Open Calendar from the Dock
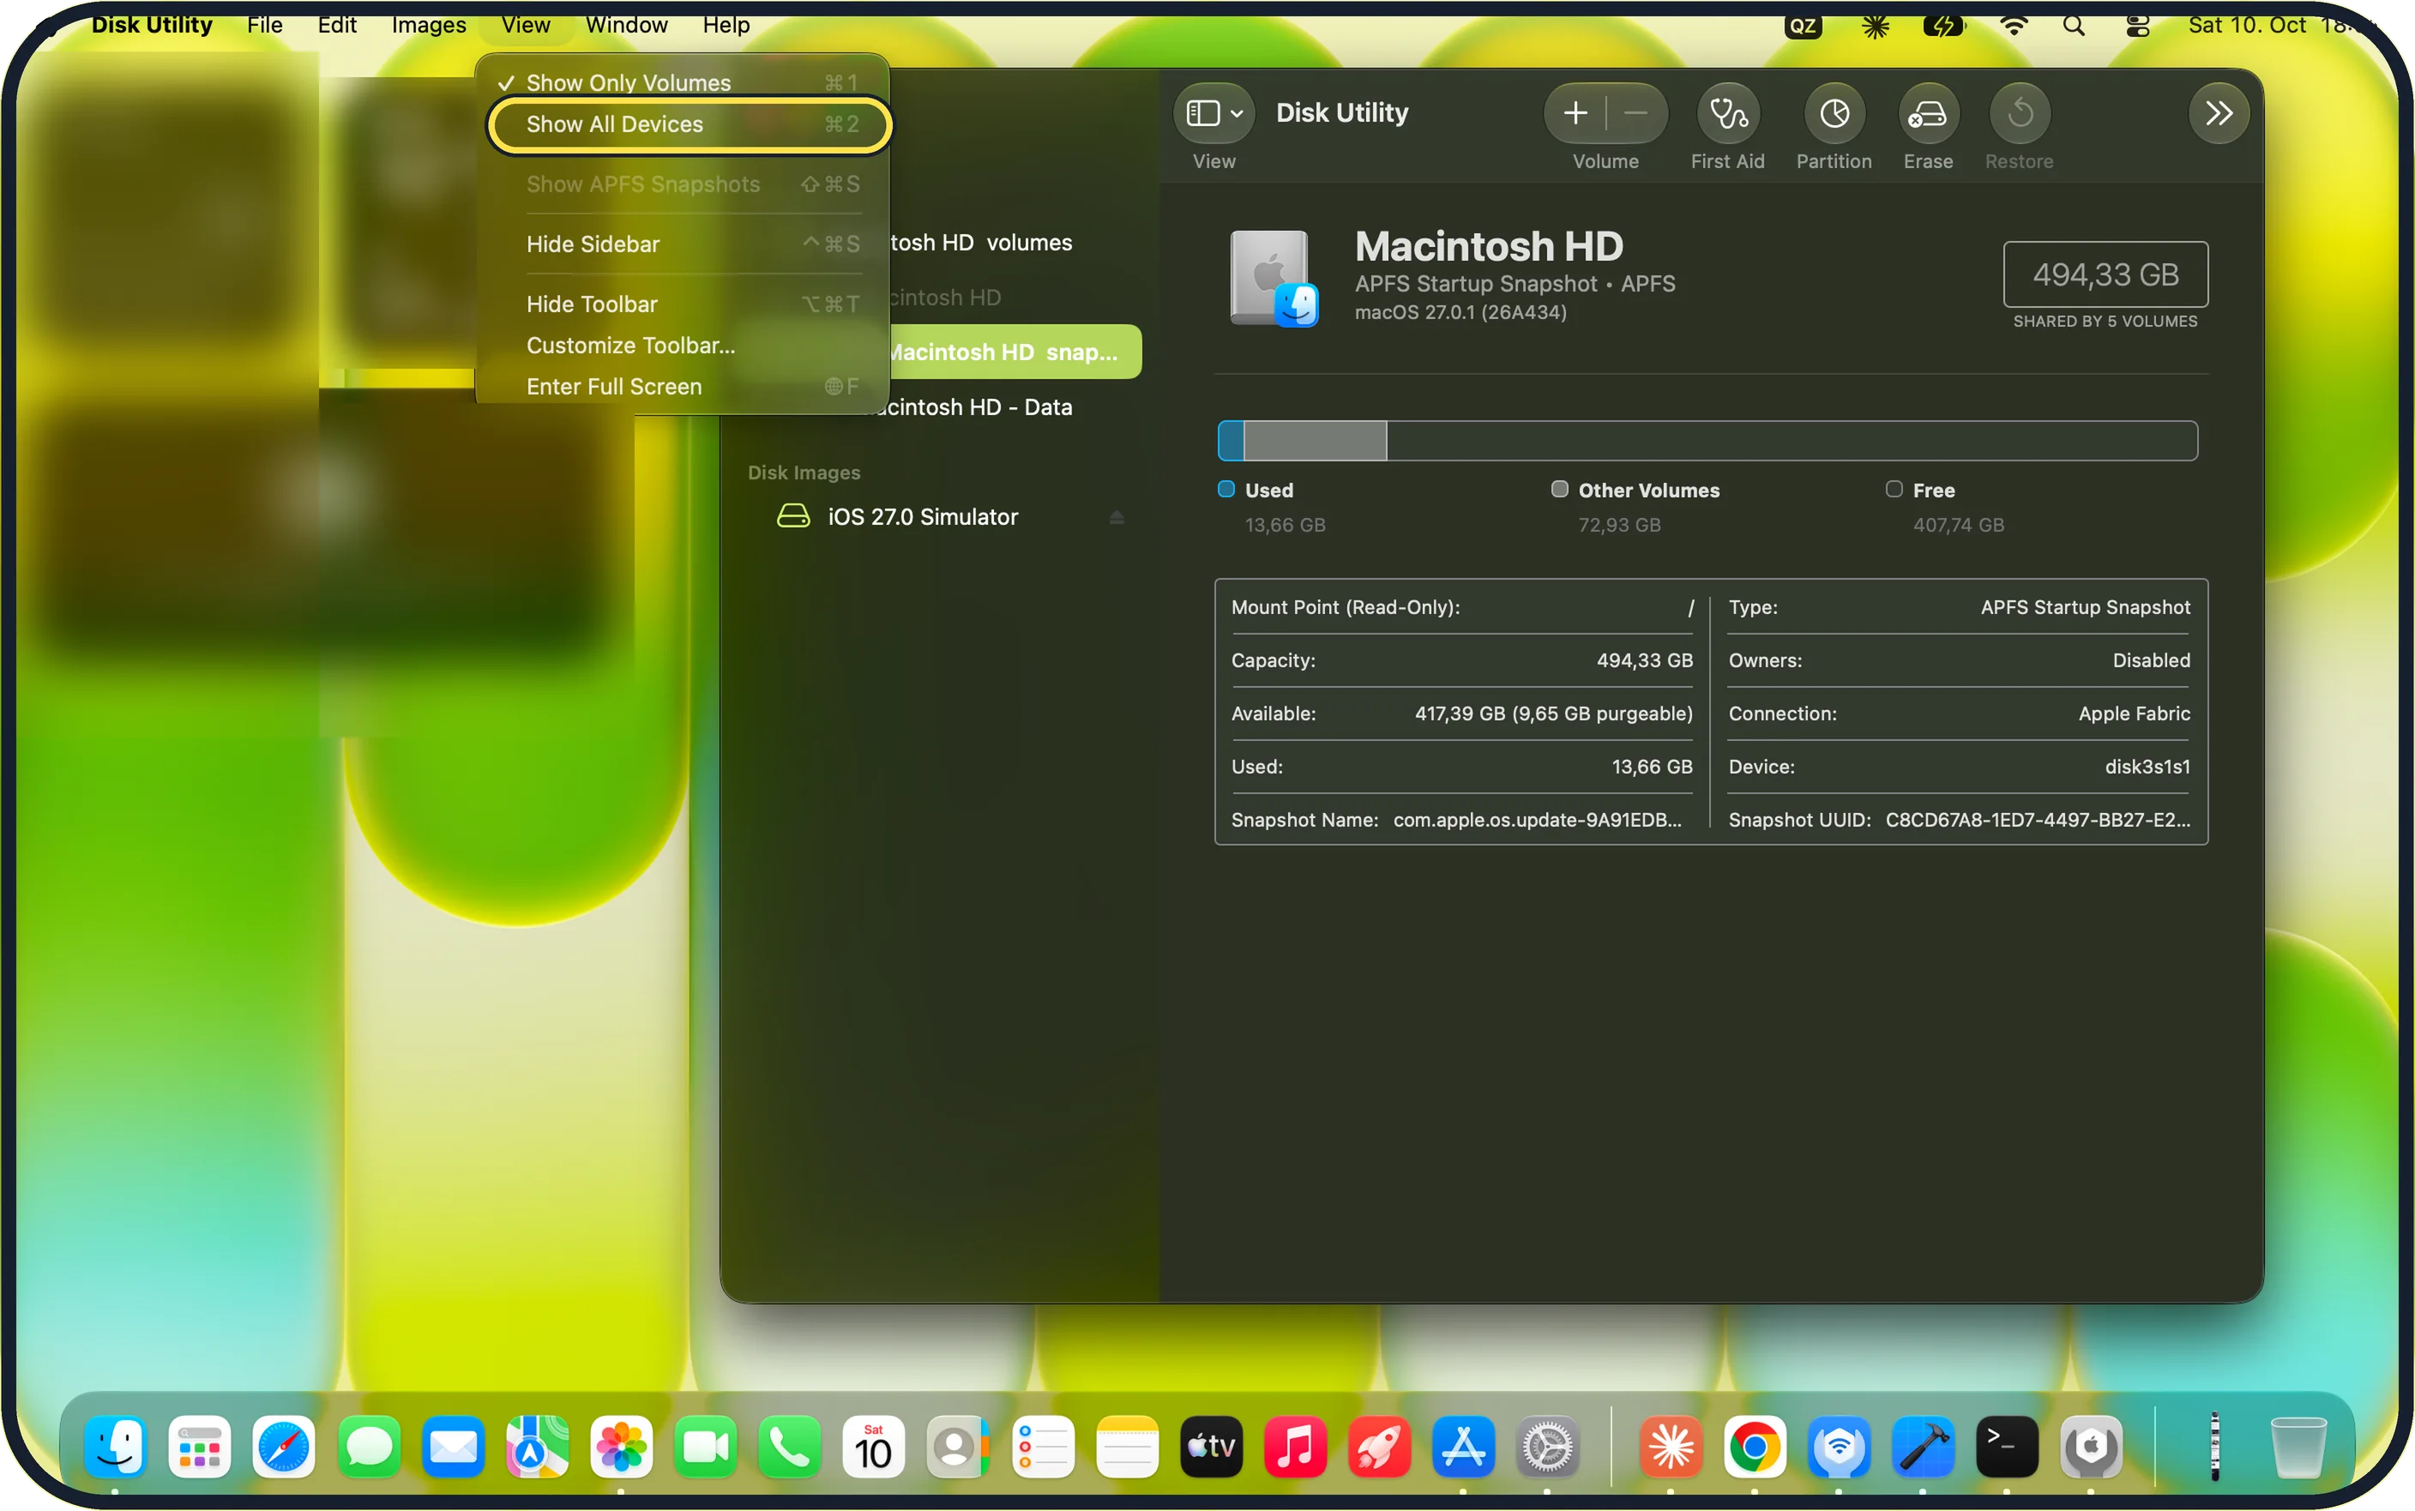Screen dimensions: 2415x1511 pos(873,1448)
